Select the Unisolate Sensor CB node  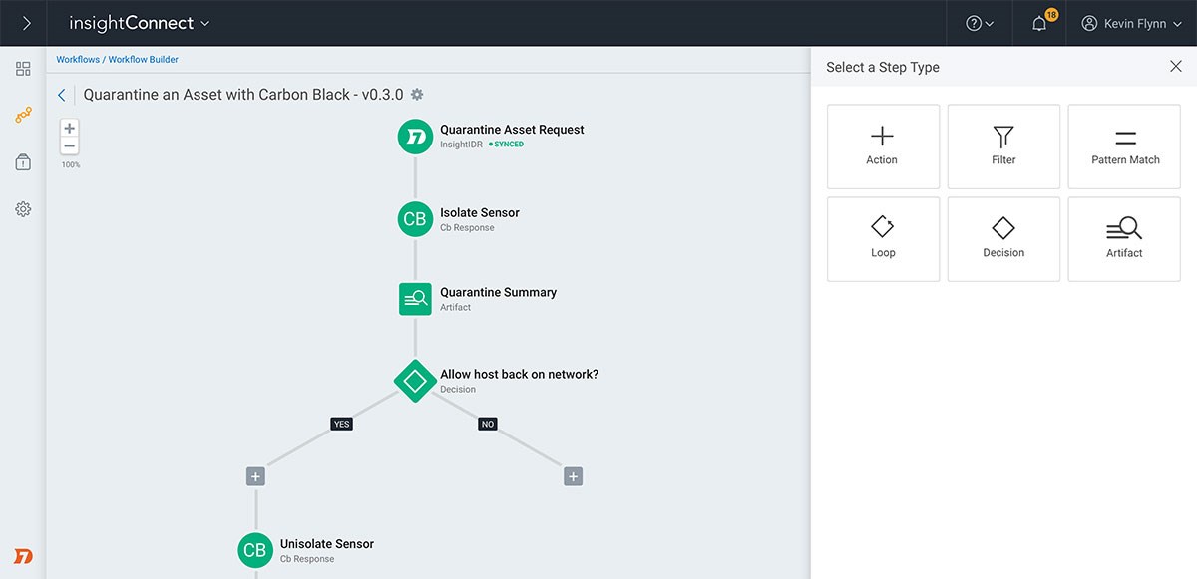point(255,550)
